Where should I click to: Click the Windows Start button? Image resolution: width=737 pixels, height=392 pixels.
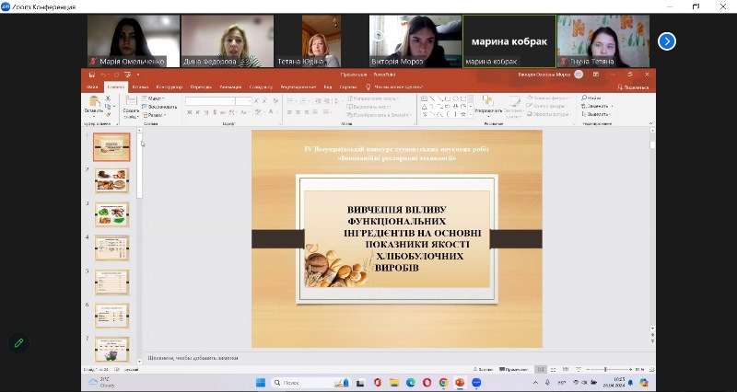(259, 382)
